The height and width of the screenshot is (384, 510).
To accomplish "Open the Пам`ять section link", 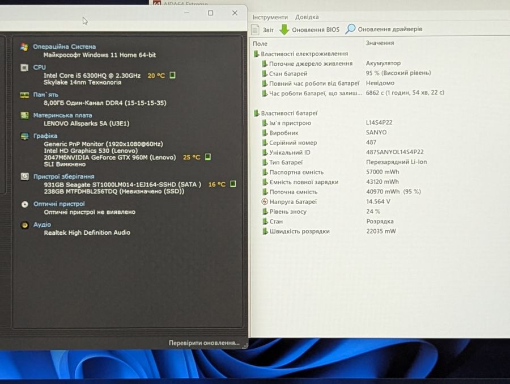I will tap(45, 95).
